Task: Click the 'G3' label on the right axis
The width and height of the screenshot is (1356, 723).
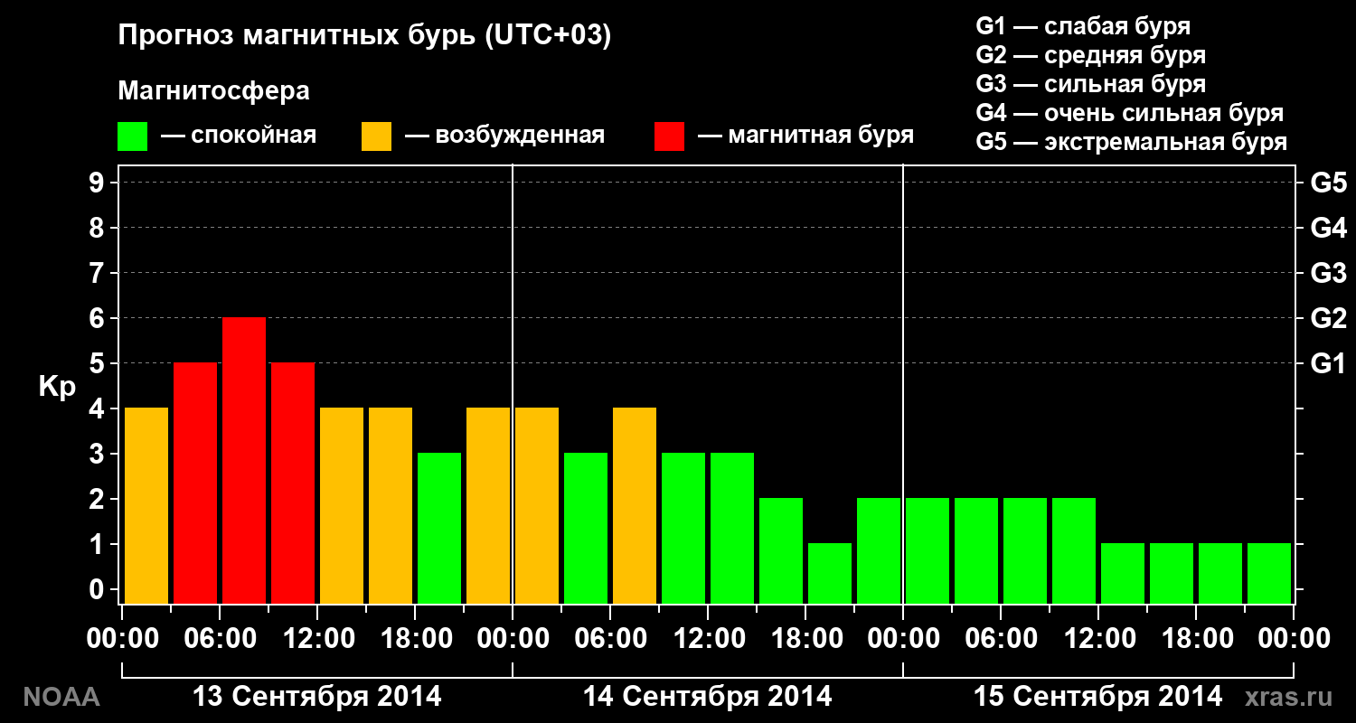Action: [1328, 273]
